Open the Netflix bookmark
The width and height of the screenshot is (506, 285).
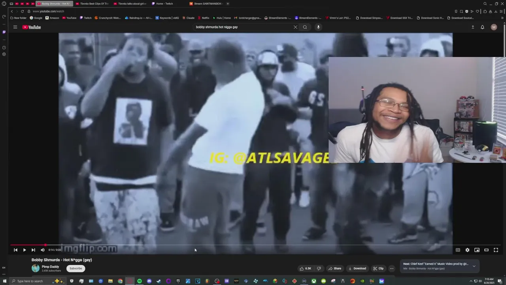(x=203, y=18)
